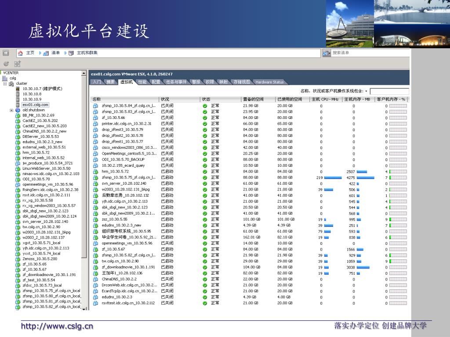Open the dropdown arrow after 主页 breadcrumb
450x337 pixels.
click(x=40, y=53)
